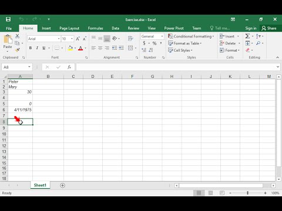The height and width of the screenshot is (211, 282).
Task: Select the Sheet1 tab
Action: [40, 185]
